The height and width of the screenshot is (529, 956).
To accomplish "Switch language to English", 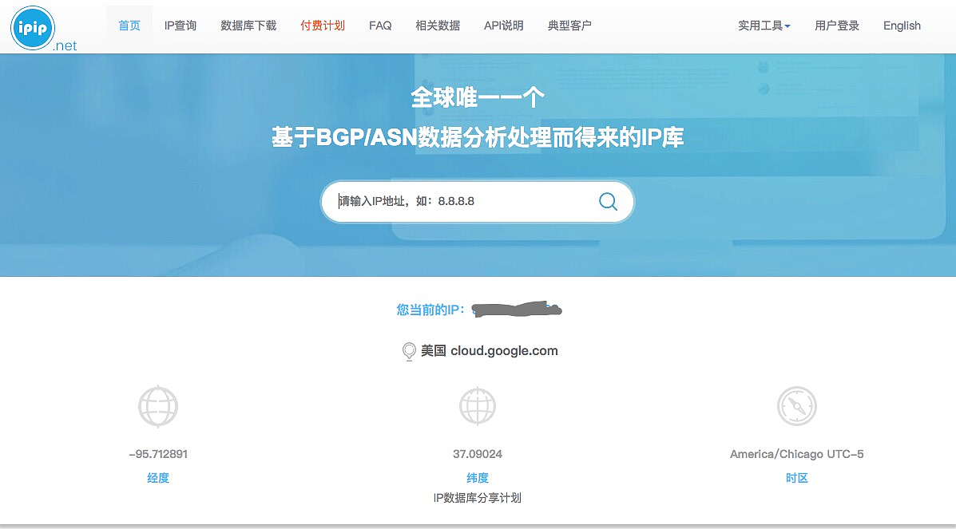I will [x=902, y=26].
